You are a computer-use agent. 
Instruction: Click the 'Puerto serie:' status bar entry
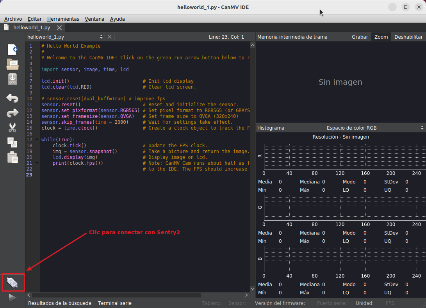pyautogui.click(x=332, y=303)
